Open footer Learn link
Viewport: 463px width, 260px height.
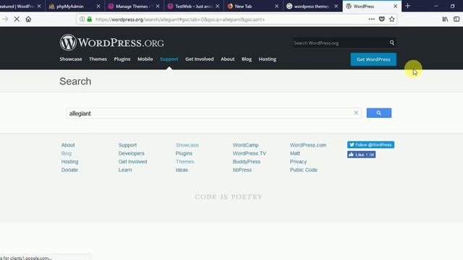(x=125, y=170)
